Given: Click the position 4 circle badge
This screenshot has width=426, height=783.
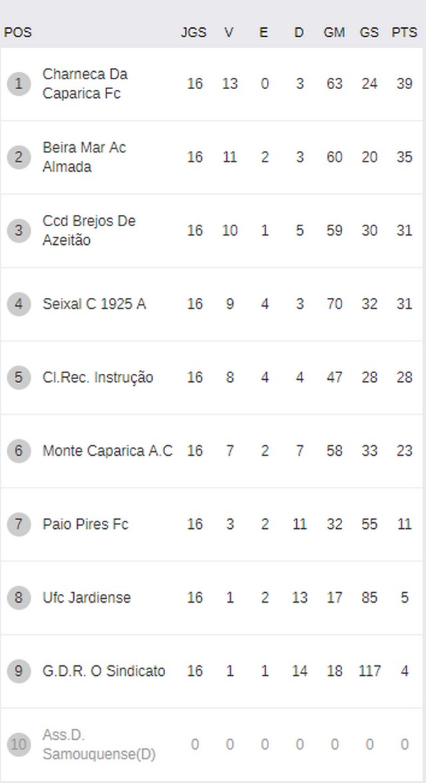Looking at the screenshot, I should tap(19, 304).
